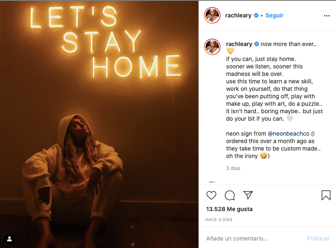This screenshot has width=336, height=248.
Task: Open rachleary username in caption
Action: [239, 44]
